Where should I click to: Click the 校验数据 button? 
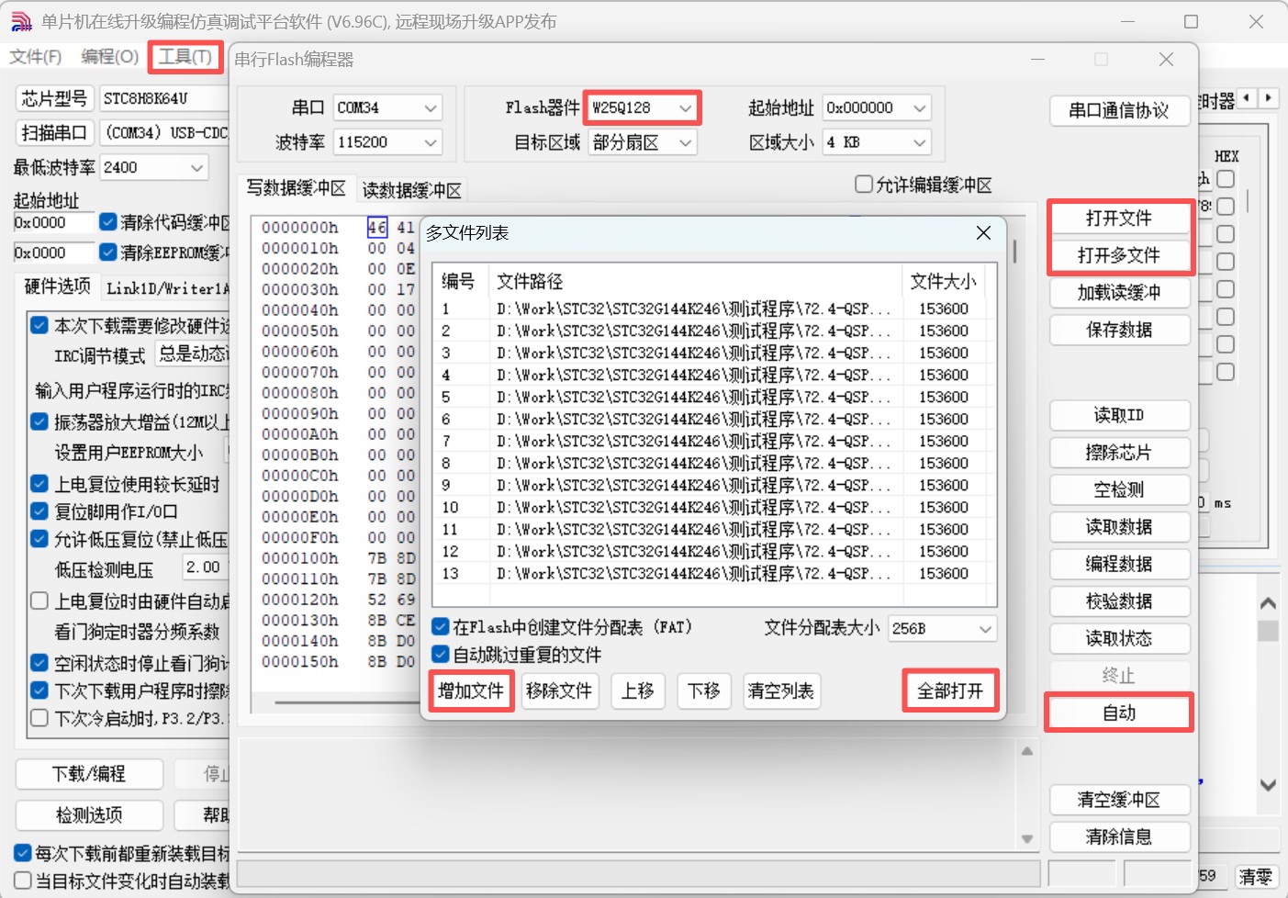(1120, 601)
